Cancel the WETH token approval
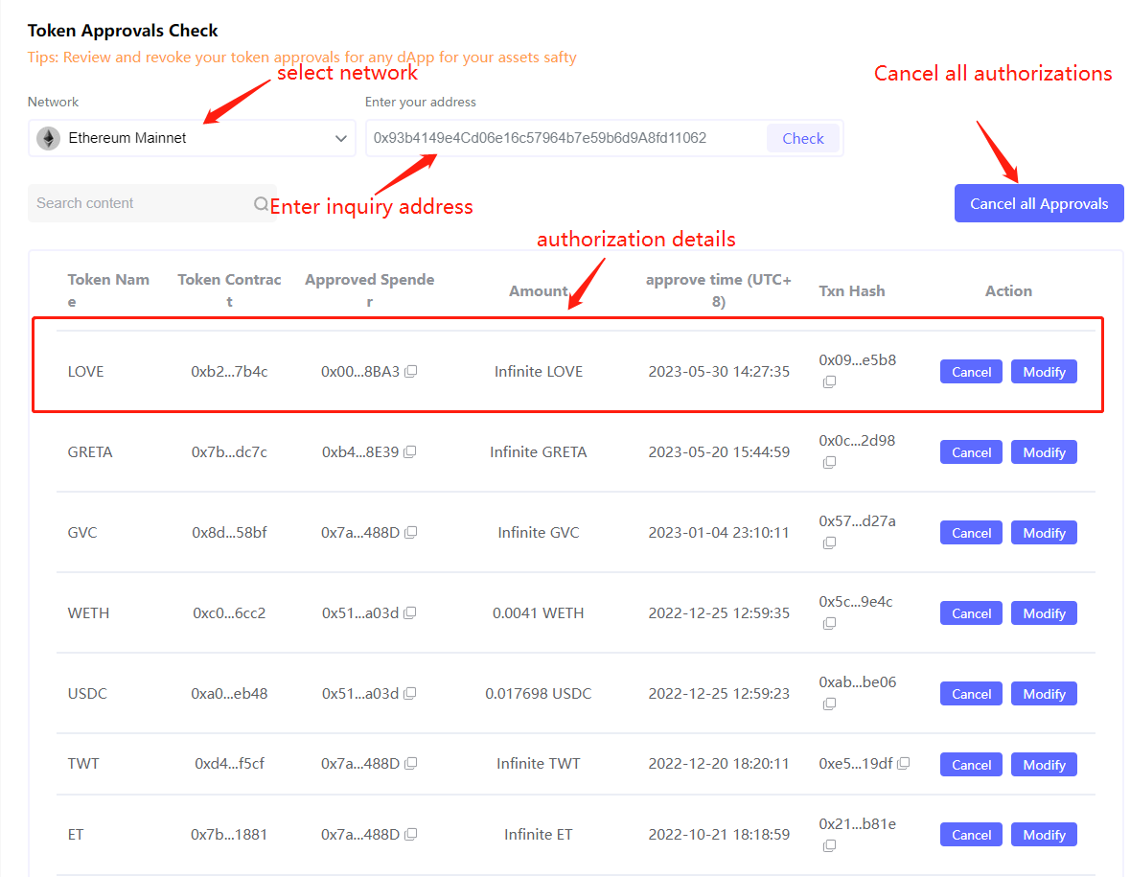The width and height of the screenshot is (1130, 877). (971, 613)
